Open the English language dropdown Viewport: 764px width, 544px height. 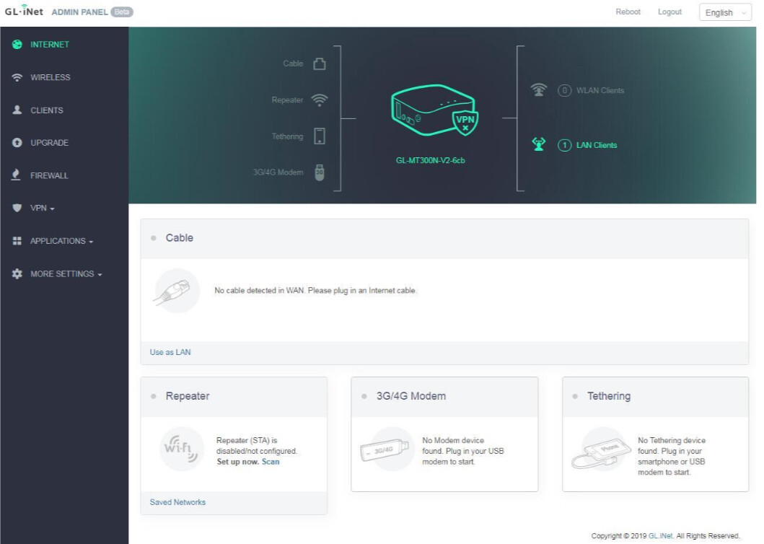[x=725, y=13]
